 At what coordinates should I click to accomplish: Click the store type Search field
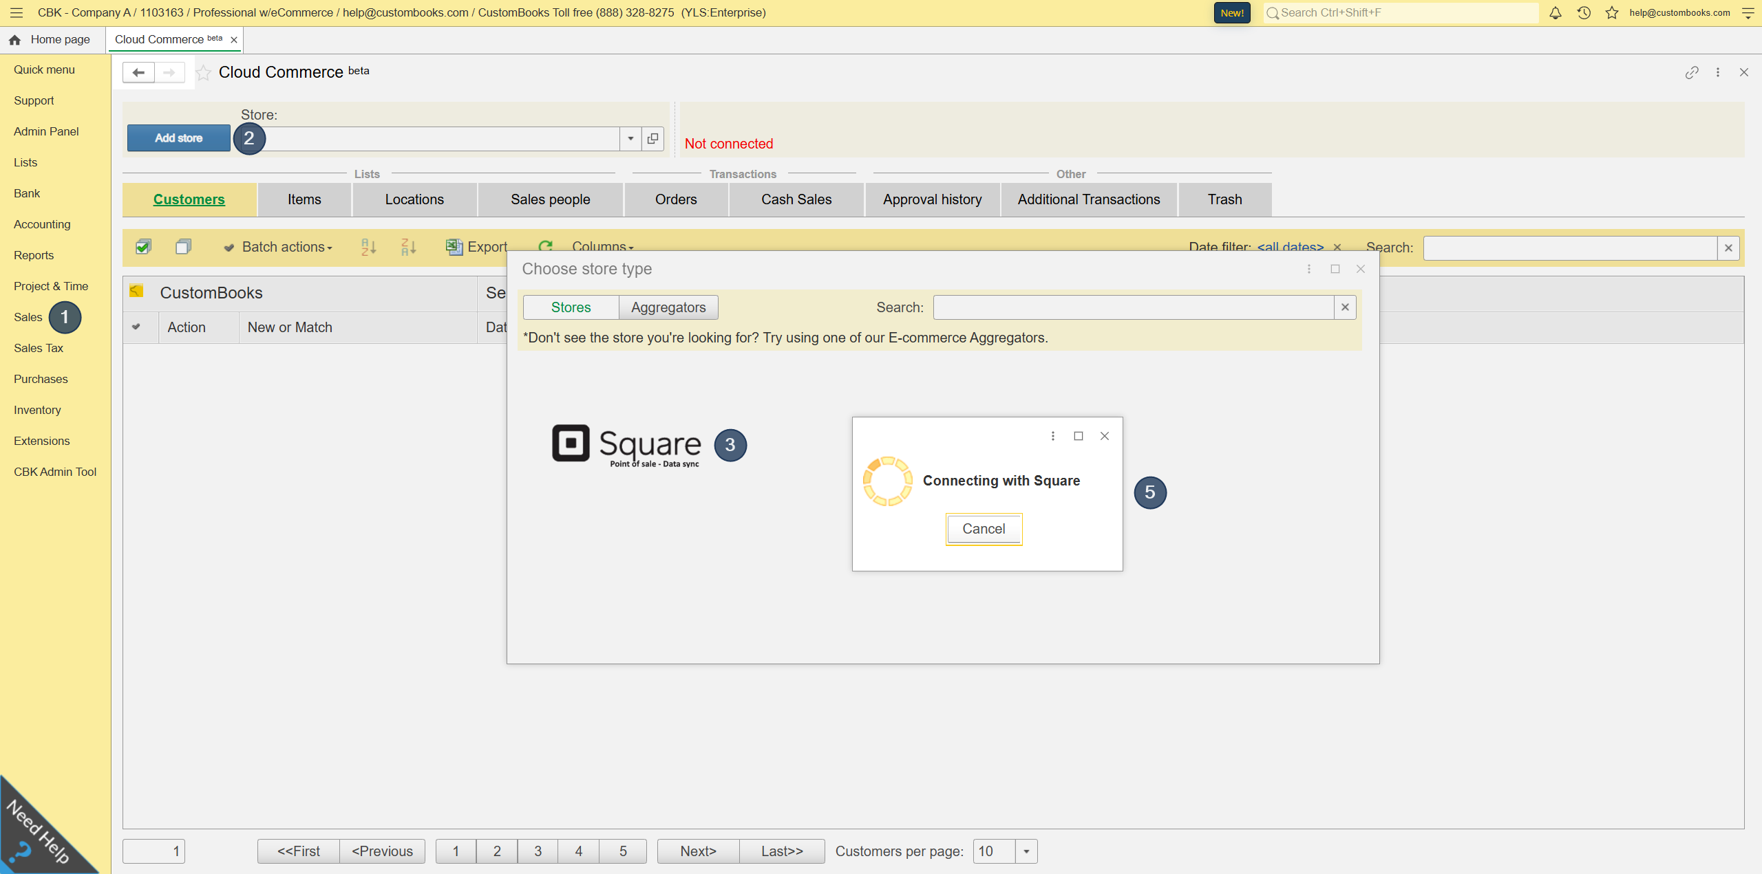coord(1133,307)
